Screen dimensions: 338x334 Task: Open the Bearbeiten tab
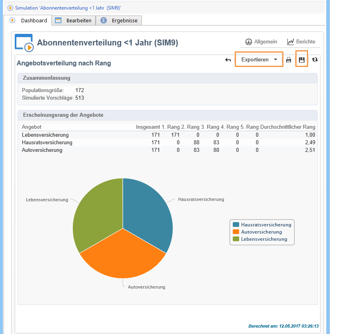pyautogui.click(x=73, y=20)
